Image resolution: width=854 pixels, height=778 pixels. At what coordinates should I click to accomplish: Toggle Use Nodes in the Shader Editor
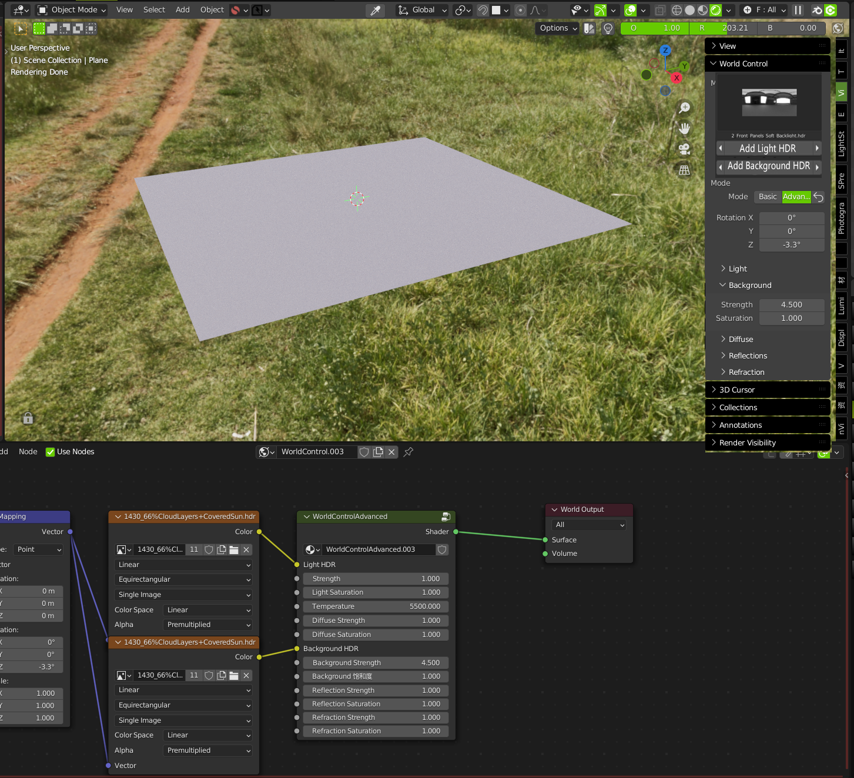click(x=51, y=451)
